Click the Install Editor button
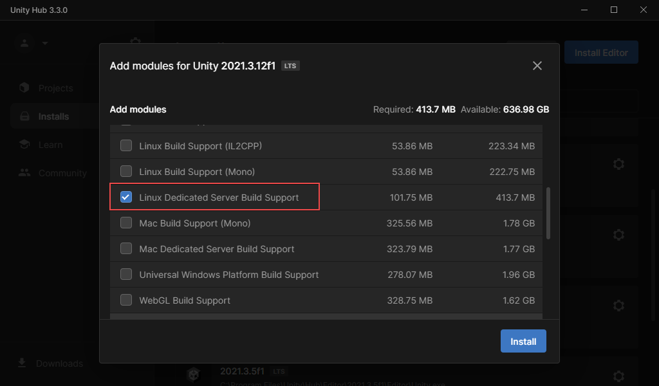This screenshot has height=386, width=659. (x=600, y=52)
